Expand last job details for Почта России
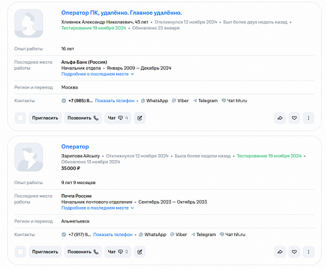 [x=97, y=208]
